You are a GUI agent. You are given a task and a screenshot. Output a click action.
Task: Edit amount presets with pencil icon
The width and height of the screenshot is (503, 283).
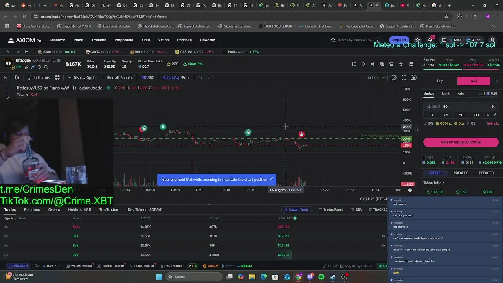pyautogui.click(x=495, y=115)
